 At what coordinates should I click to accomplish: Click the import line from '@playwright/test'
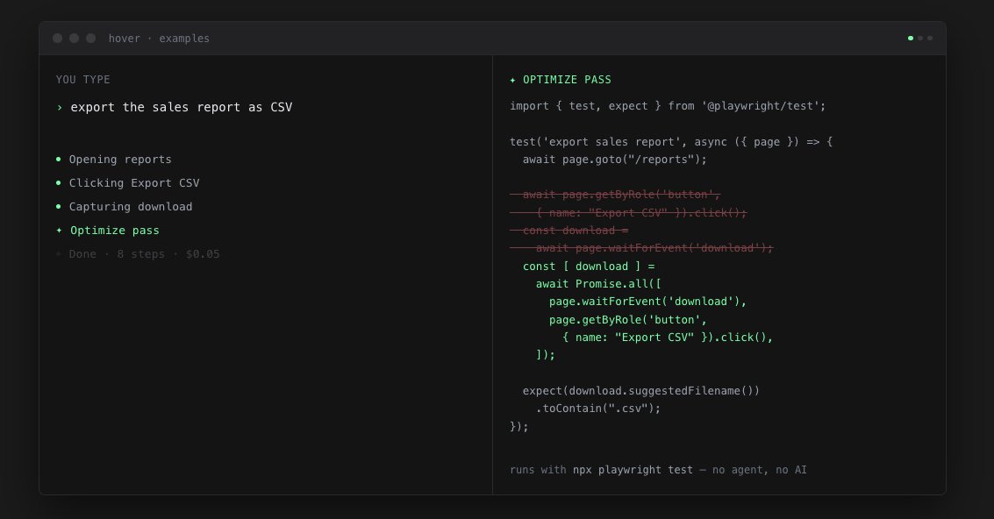[669, 106]
